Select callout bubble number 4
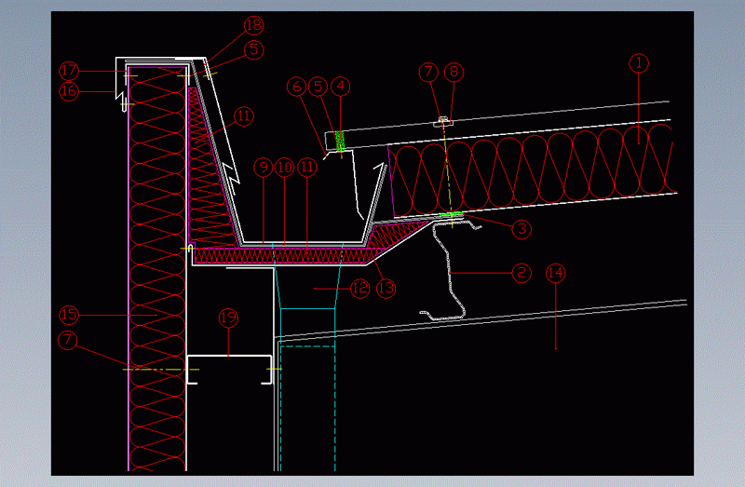This screenshot has height=487, width=745. 342,87
